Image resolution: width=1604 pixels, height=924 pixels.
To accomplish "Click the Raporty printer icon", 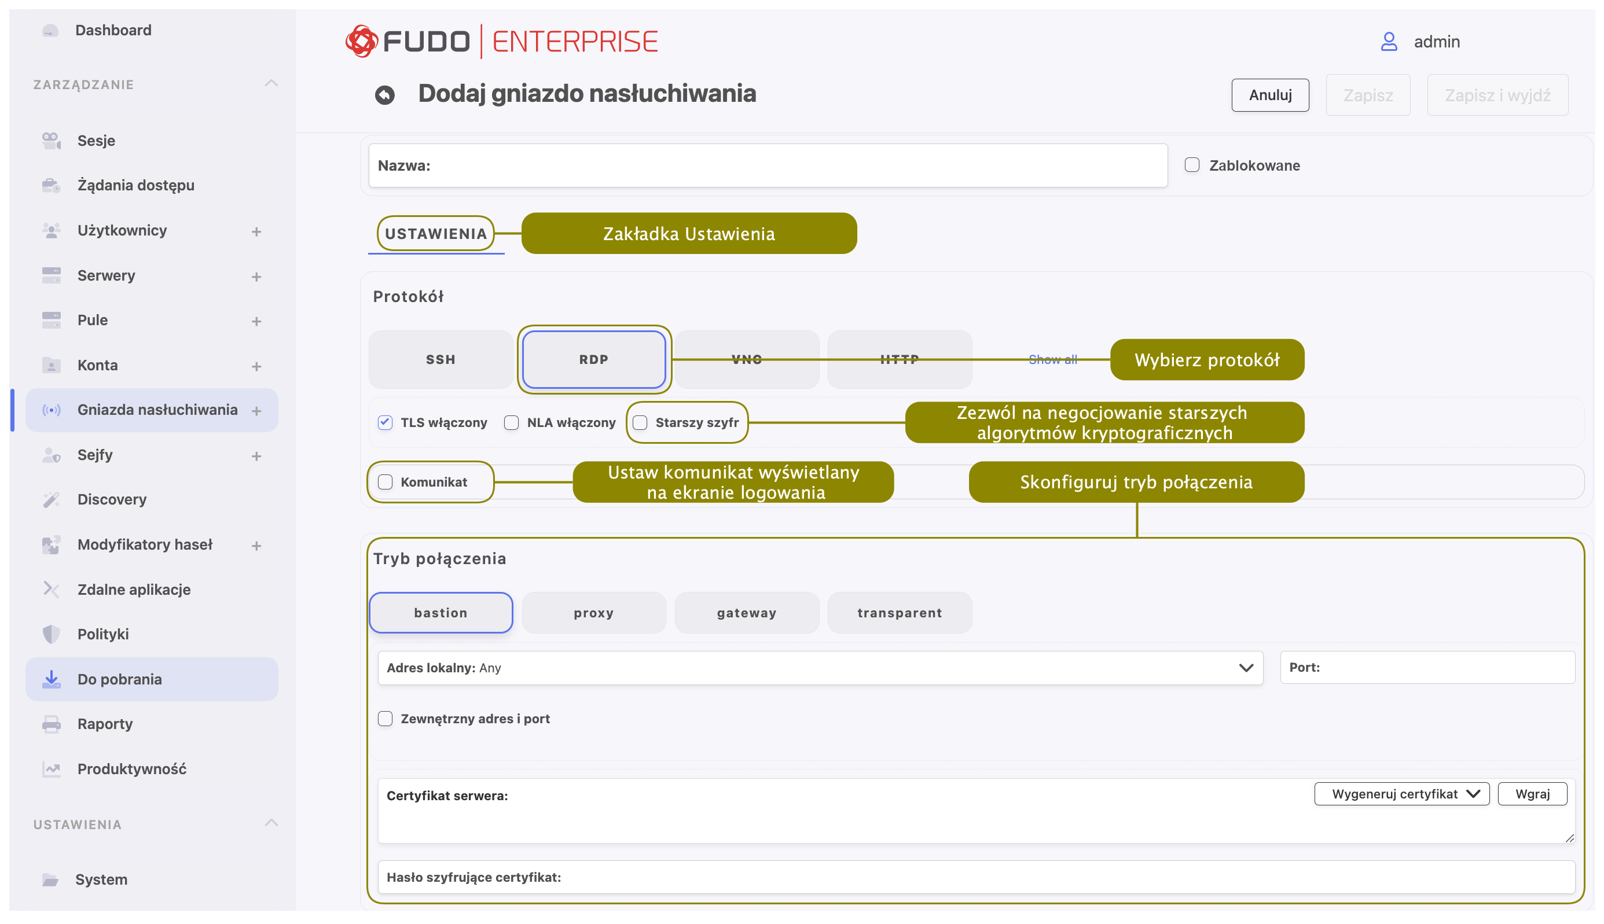I will point(52,724).
